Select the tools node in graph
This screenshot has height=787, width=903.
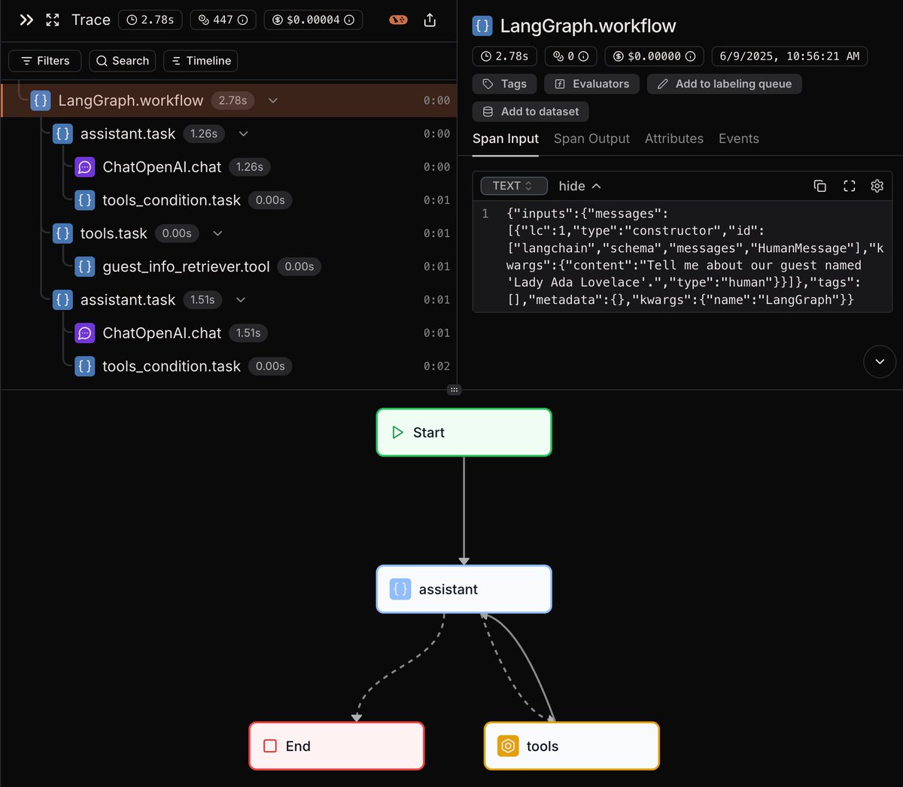pos(572,746)
